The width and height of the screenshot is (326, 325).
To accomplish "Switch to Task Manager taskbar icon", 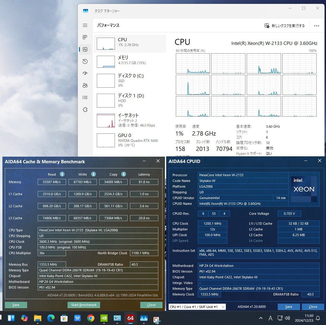I will tap(144, 318).
